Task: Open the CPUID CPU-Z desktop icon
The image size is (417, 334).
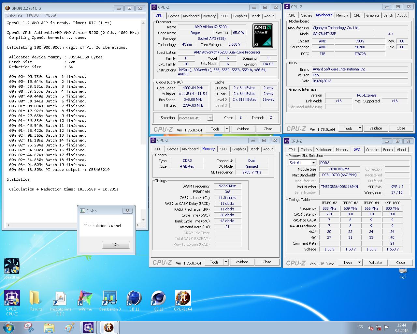Action: pyautogui.click(x=12, y=303)
